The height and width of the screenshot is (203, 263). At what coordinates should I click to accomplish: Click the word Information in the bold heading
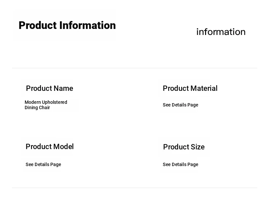tap(87, 26)
